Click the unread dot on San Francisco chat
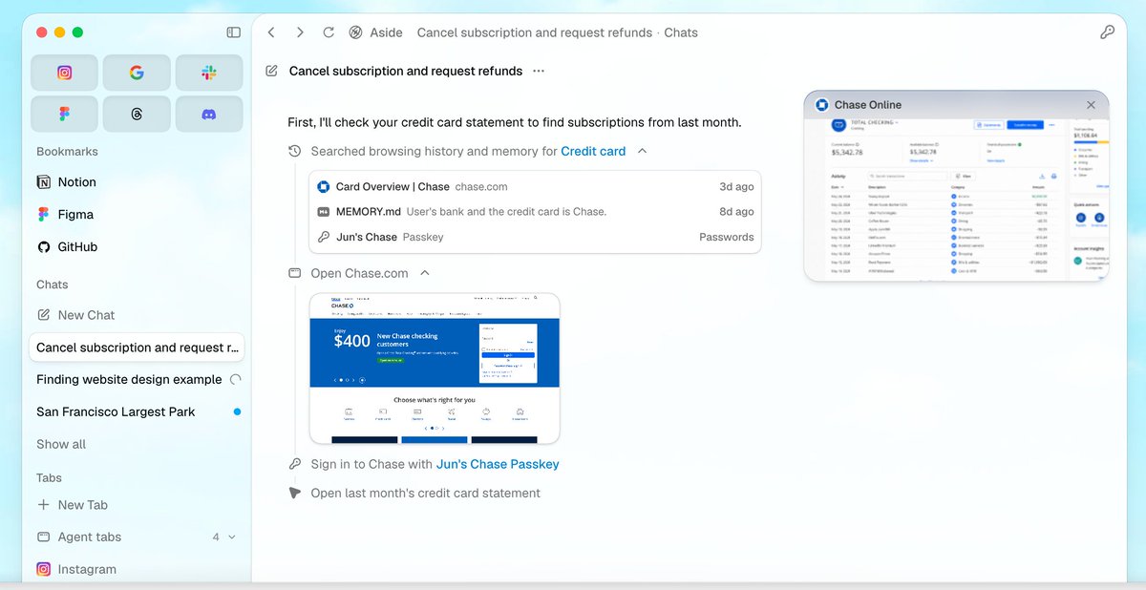 click(x=237, y=411)
